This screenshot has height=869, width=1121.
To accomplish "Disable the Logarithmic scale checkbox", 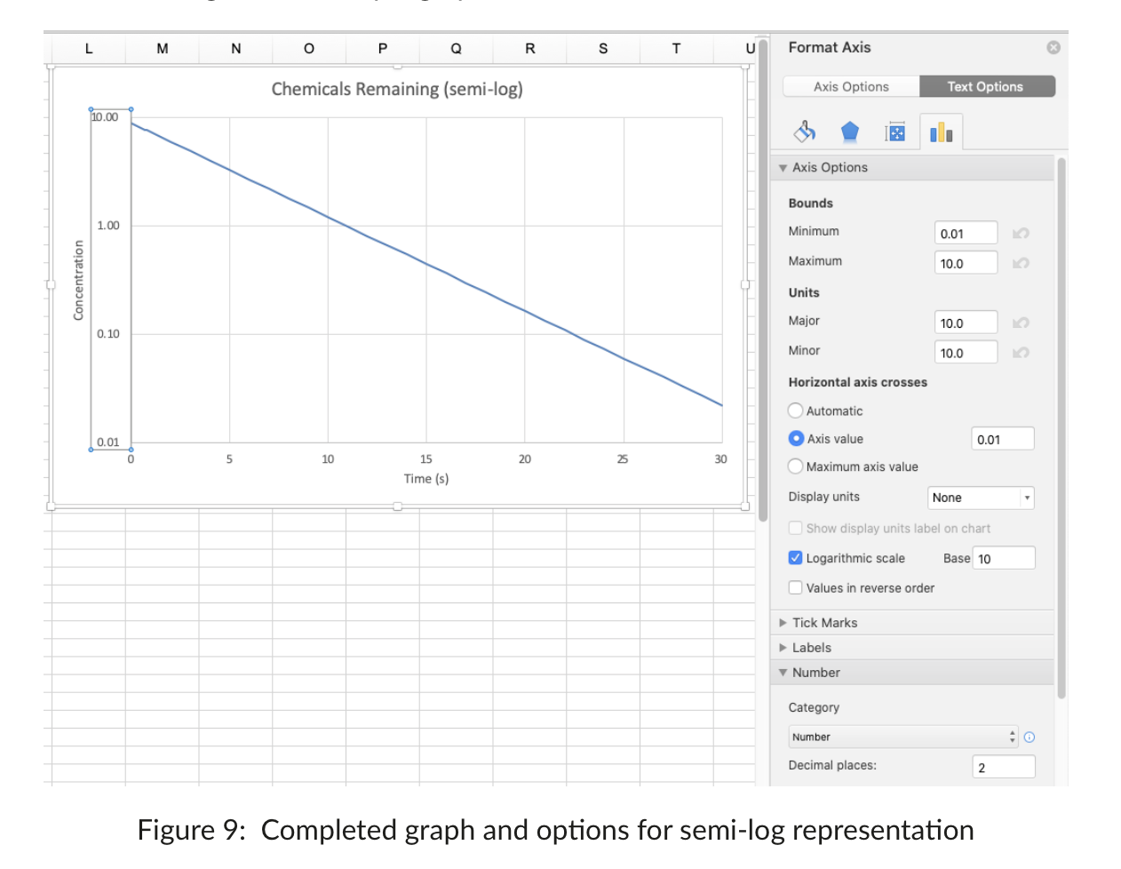I will pos(796,558).
